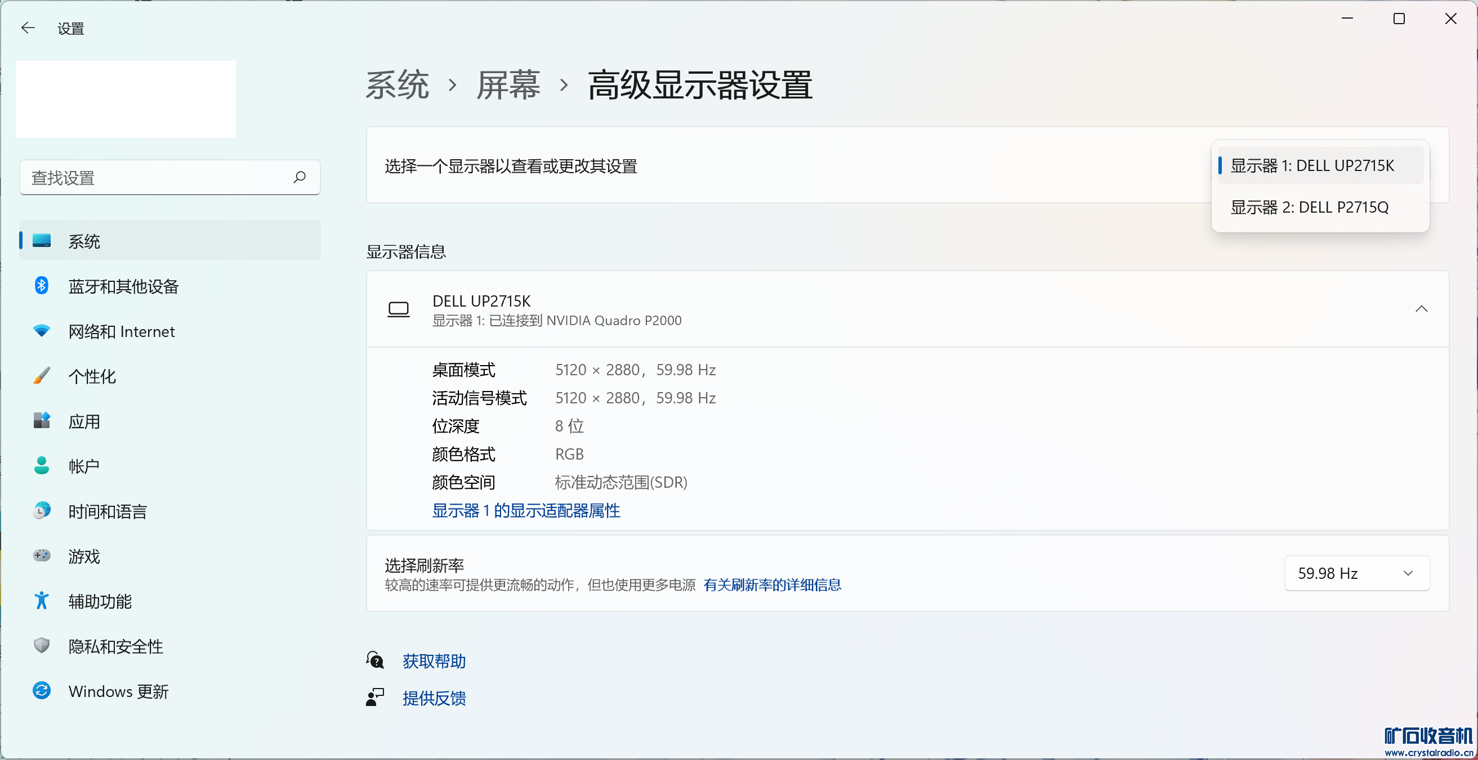This screenshot has width=1478, height=760.
Task: Click the gamepad gaming icon
Action: tap(41, 555)
